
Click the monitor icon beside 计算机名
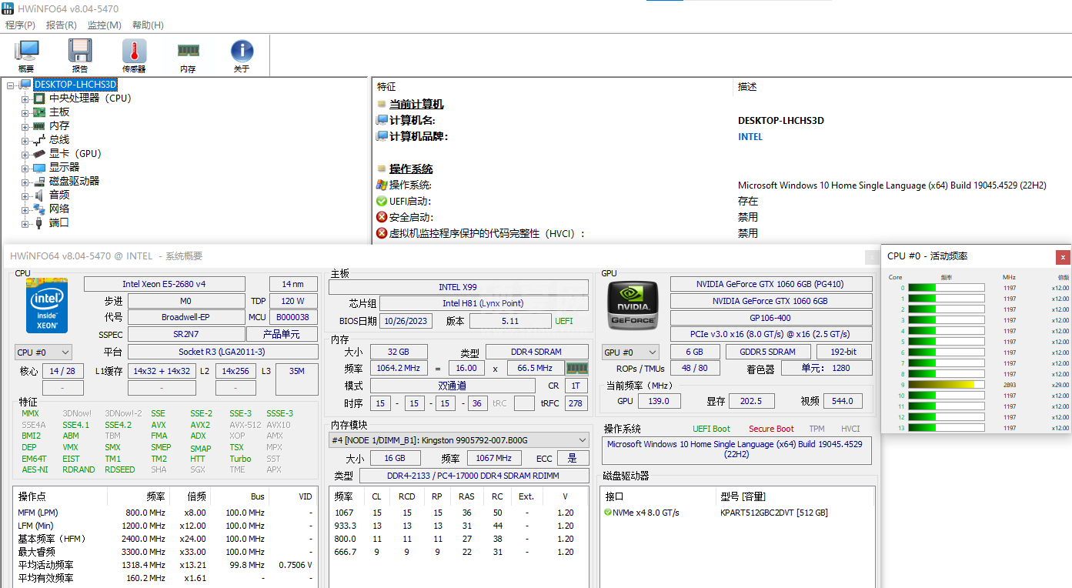(x=382, y=120)
